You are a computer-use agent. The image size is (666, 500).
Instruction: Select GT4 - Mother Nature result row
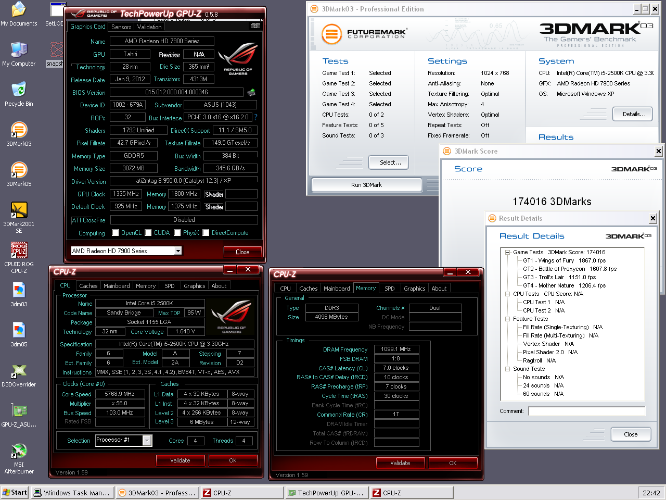click(x=564, y=285)
